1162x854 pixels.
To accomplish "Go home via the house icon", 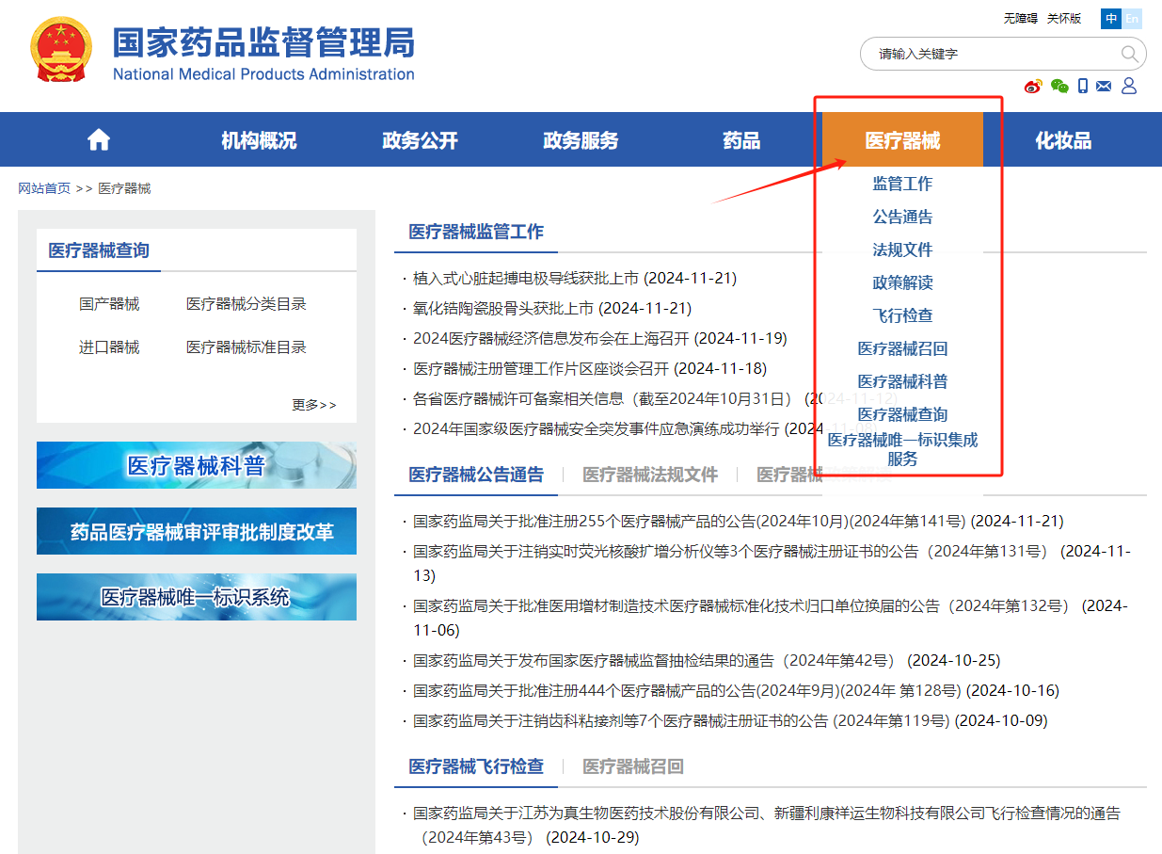I will click(99, 140).
